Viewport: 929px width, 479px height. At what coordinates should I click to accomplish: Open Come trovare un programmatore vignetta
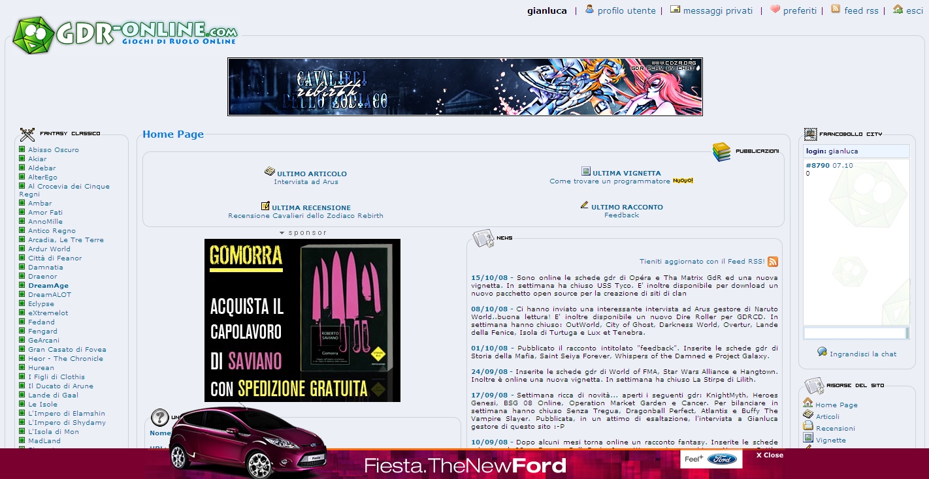610,181
